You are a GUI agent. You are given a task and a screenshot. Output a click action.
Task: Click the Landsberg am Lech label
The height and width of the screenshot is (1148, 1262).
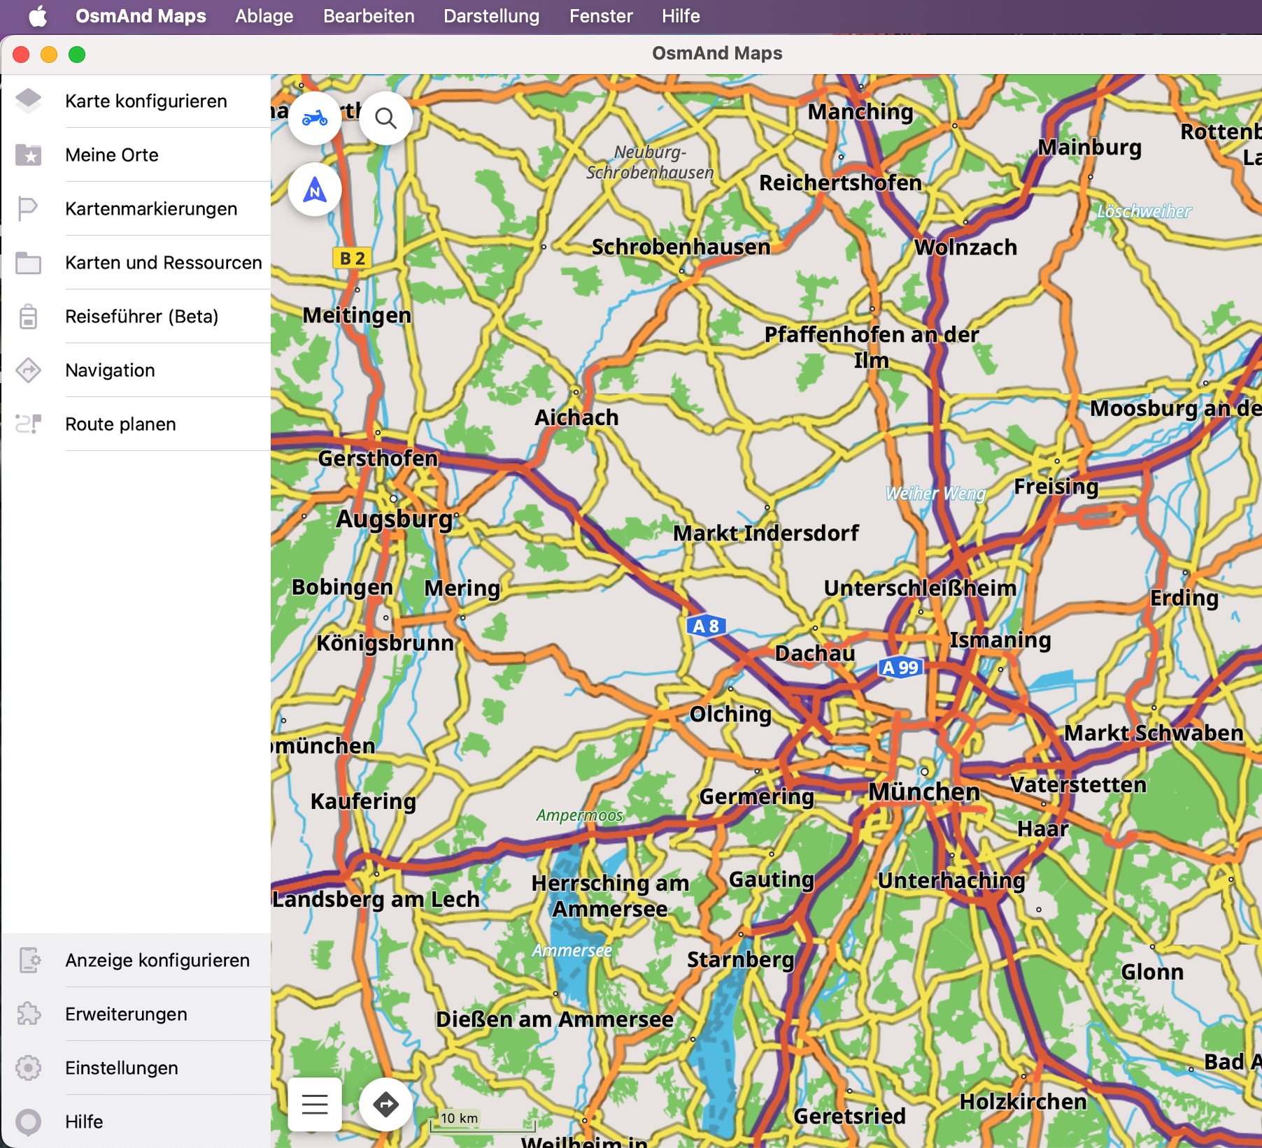click(376, 899)
